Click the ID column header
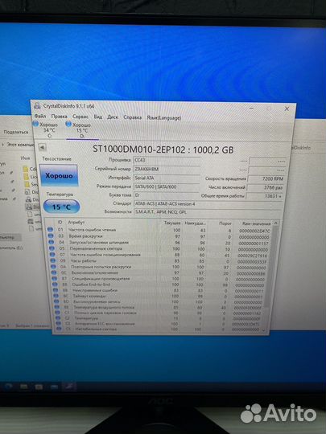 click(60, 222)
